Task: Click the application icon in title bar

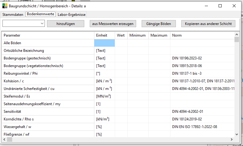Action: (x=5, y=6)
